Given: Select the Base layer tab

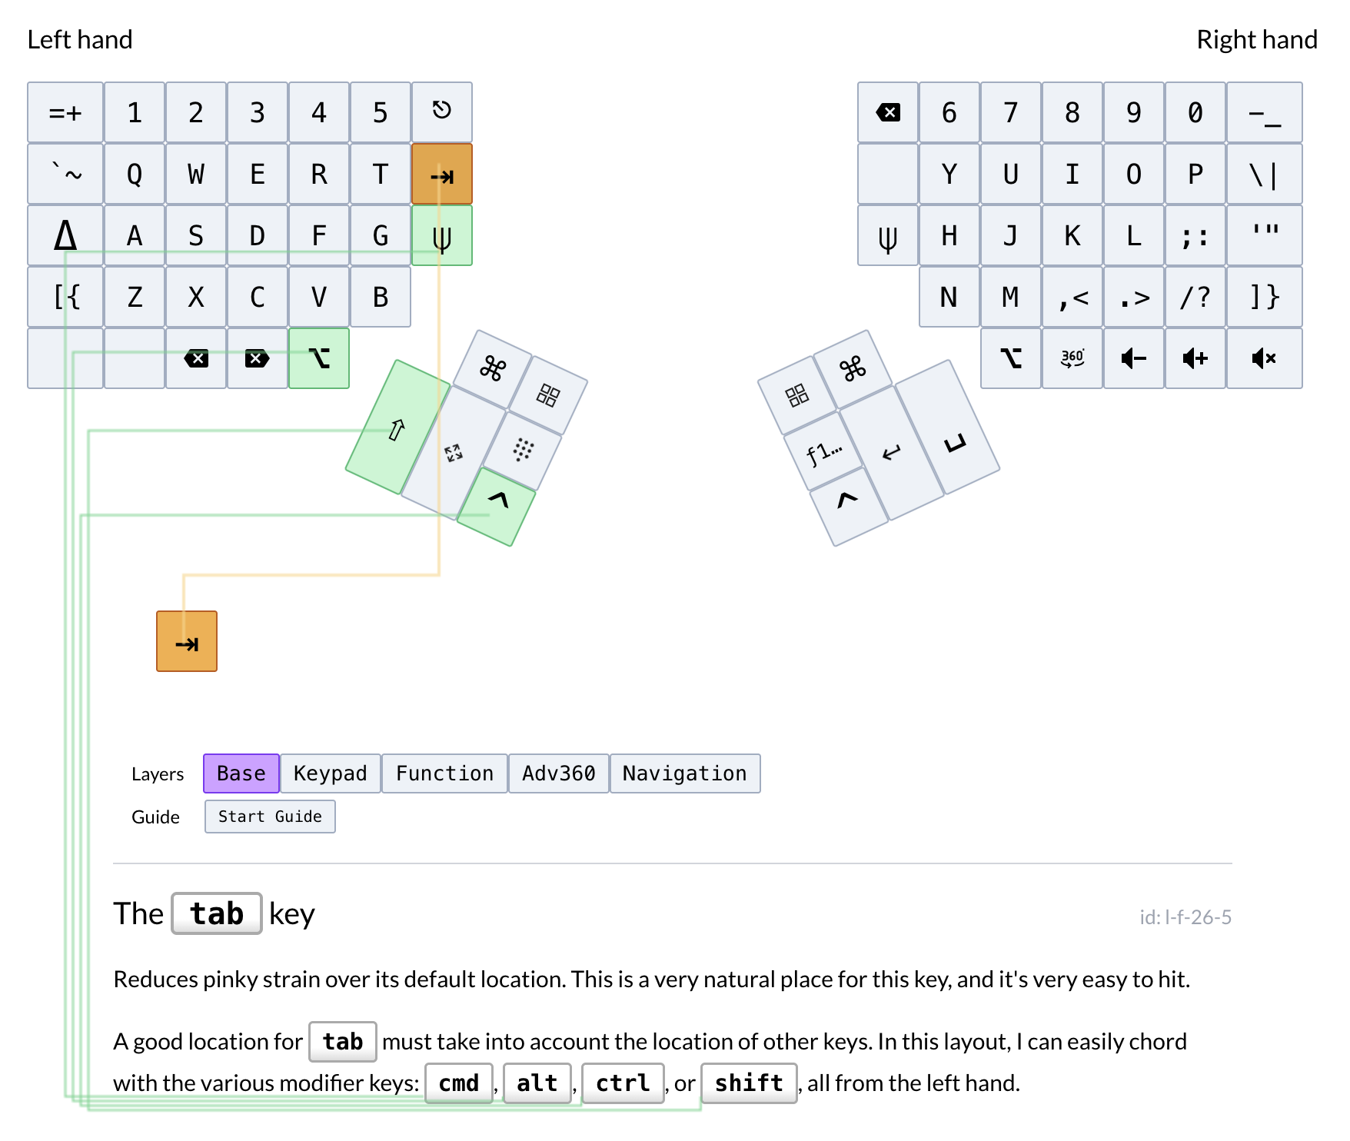Looking at the screenshot, I should (x=241, y=773).
